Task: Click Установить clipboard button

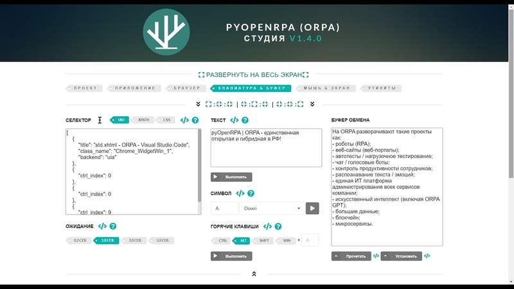Action: coord(401,256)
